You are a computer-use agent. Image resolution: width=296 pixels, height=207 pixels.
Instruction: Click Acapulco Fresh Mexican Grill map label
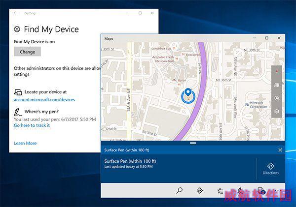[164, 59]
